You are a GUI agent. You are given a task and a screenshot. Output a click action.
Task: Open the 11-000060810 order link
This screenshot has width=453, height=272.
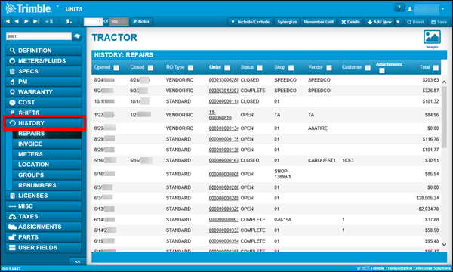[x=220, y=115]
